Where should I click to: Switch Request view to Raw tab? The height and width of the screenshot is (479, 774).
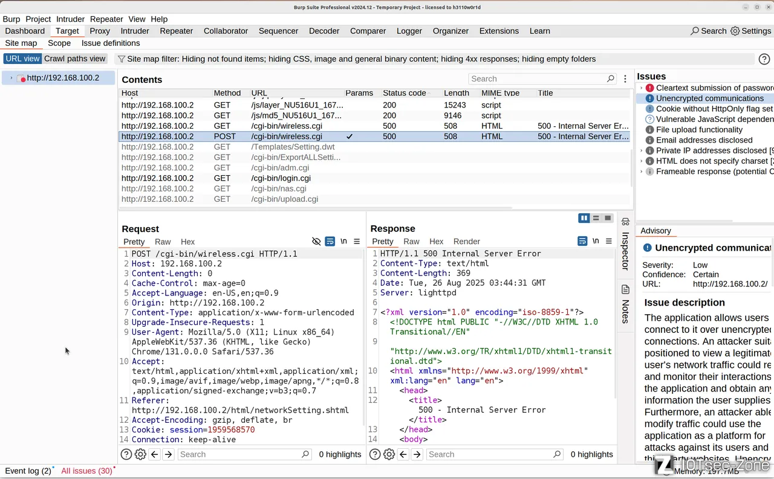click(163, 242)
